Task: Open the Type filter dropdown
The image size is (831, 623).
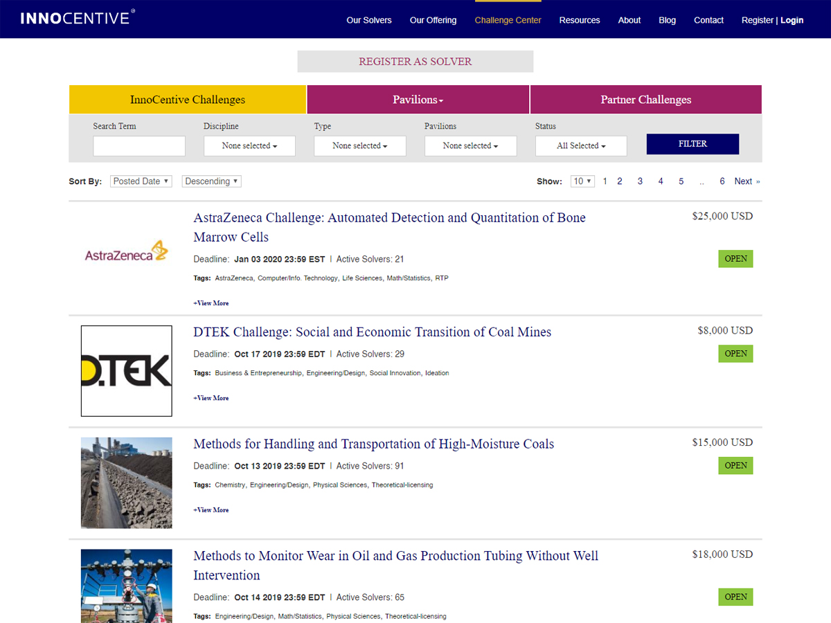Action: (359, 146)
